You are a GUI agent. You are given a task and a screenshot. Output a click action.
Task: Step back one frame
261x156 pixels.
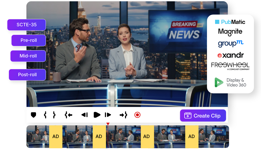pyautogui.click(x=84, y=115)
